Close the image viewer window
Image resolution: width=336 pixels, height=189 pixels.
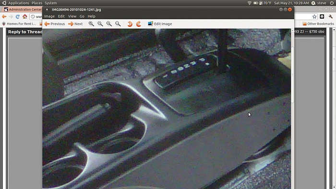(290, 10)
